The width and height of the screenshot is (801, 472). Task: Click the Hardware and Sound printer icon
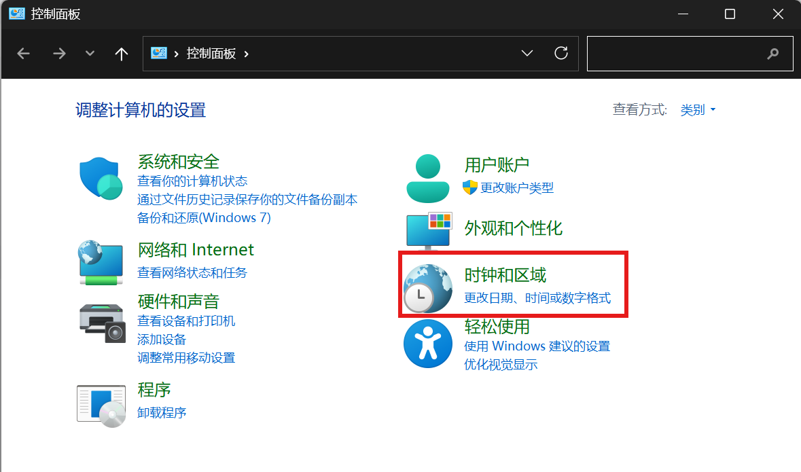click(103, 323)
